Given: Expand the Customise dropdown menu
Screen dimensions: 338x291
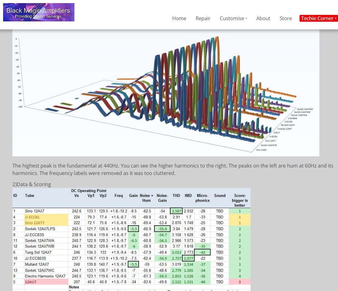Looking at the screenshot, I should coord(233,18).
